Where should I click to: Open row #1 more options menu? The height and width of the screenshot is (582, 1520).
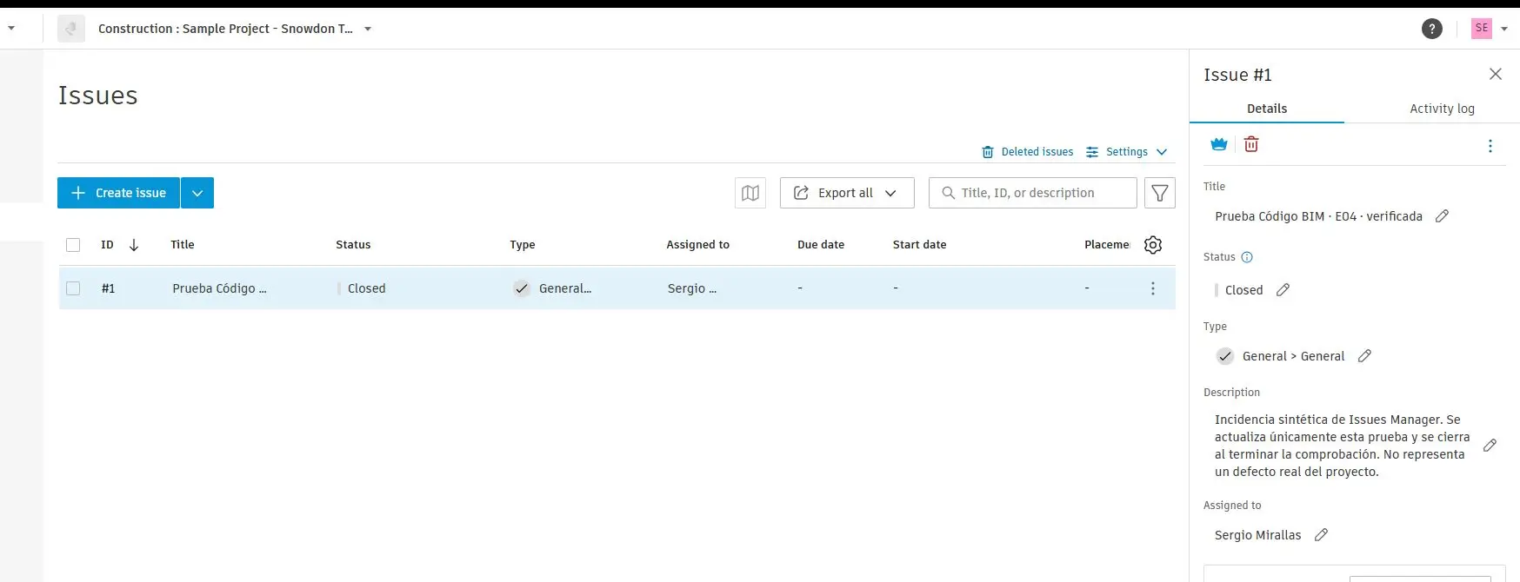pyautogui.click(x=1153, y=288)
